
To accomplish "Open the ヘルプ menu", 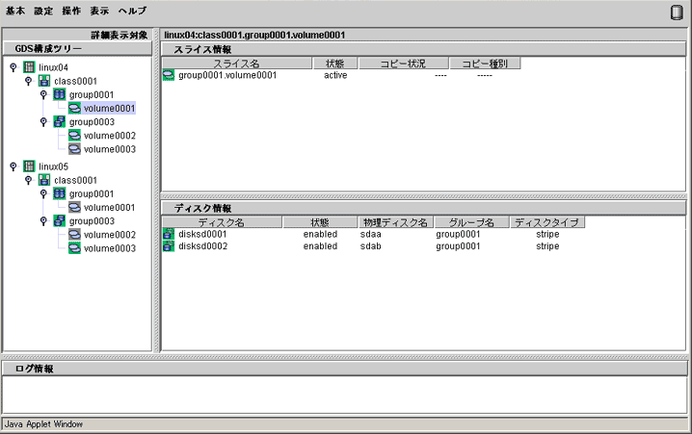I will point(132,11).
